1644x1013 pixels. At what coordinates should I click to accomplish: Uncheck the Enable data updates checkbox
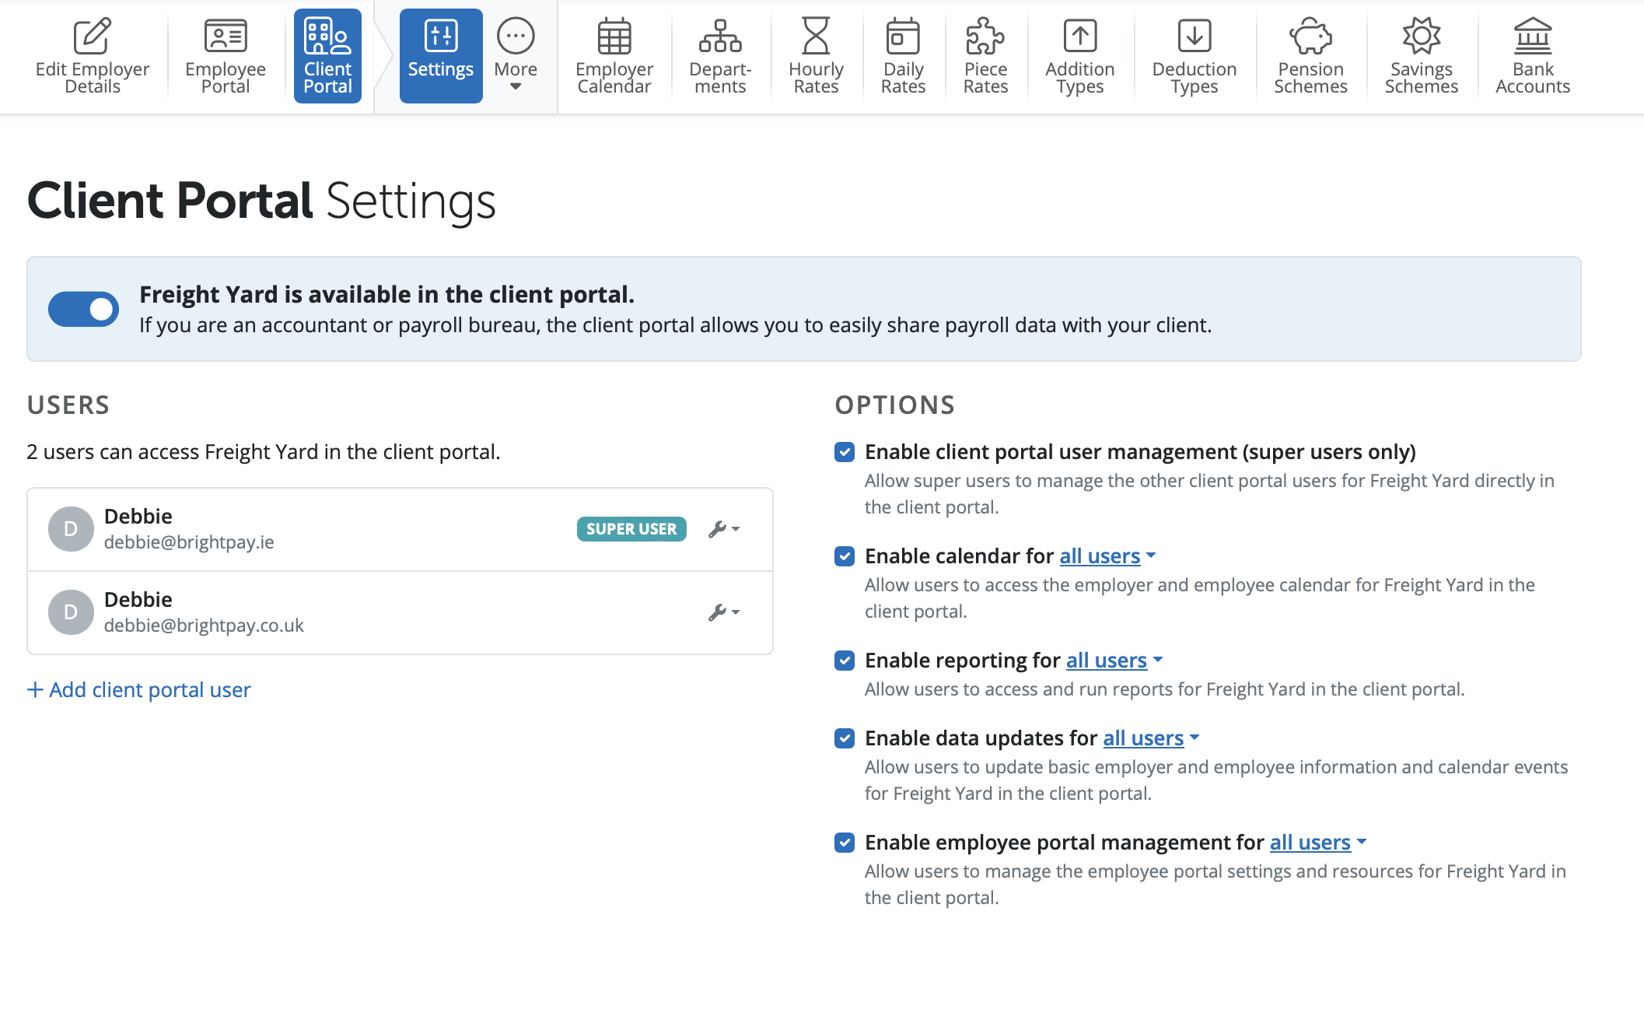[x=845, y=738]
